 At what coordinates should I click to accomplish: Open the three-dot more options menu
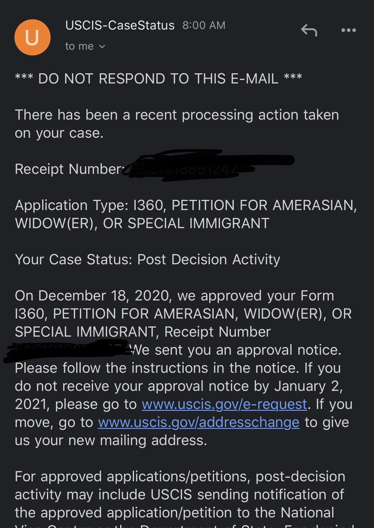(x=349, y=30)
